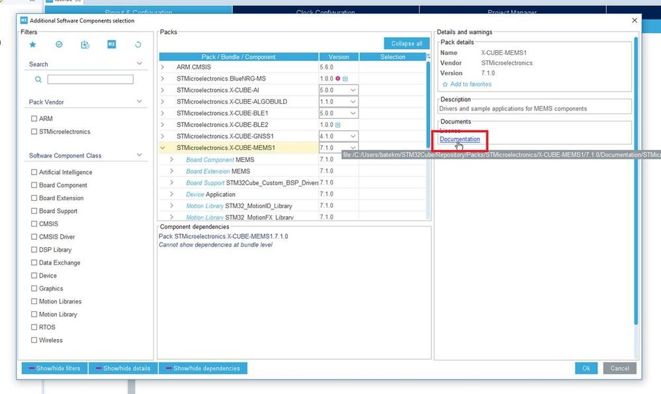
Task: Click the Collapse all button
Action: point(406,44)
